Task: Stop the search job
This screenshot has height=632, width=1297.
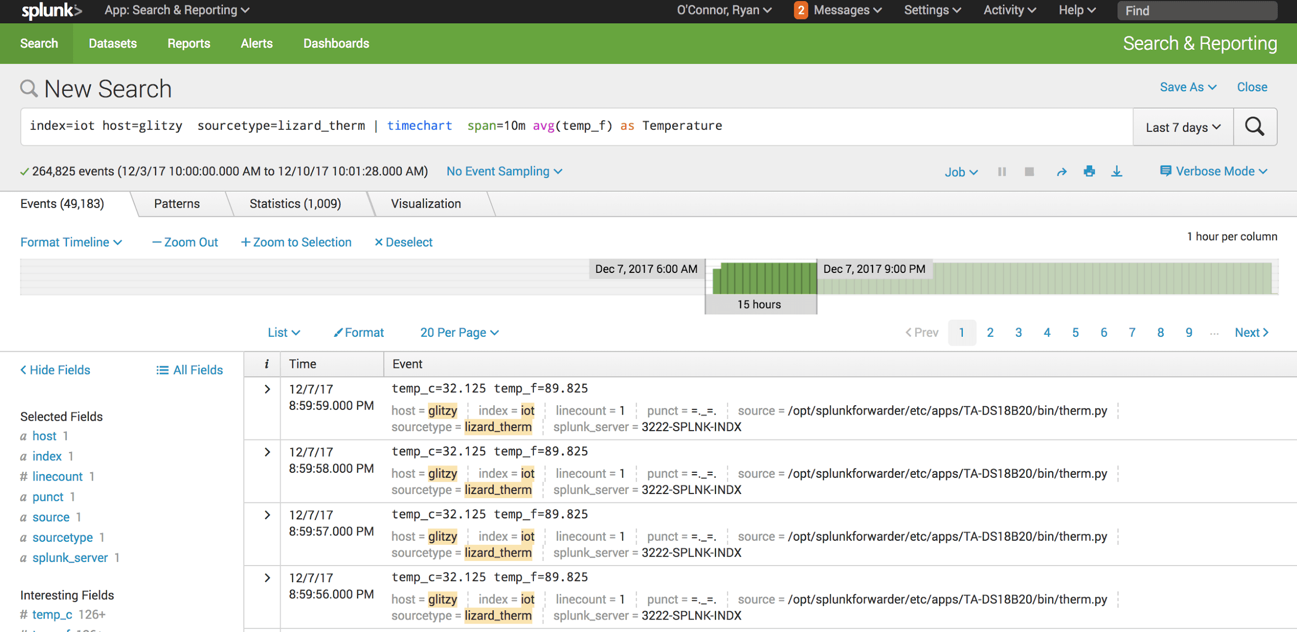Action: tap(1029, 172)
